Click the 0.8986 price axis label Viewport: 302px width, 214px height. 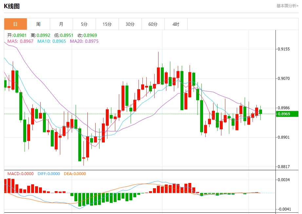click(x=284, y=108)
